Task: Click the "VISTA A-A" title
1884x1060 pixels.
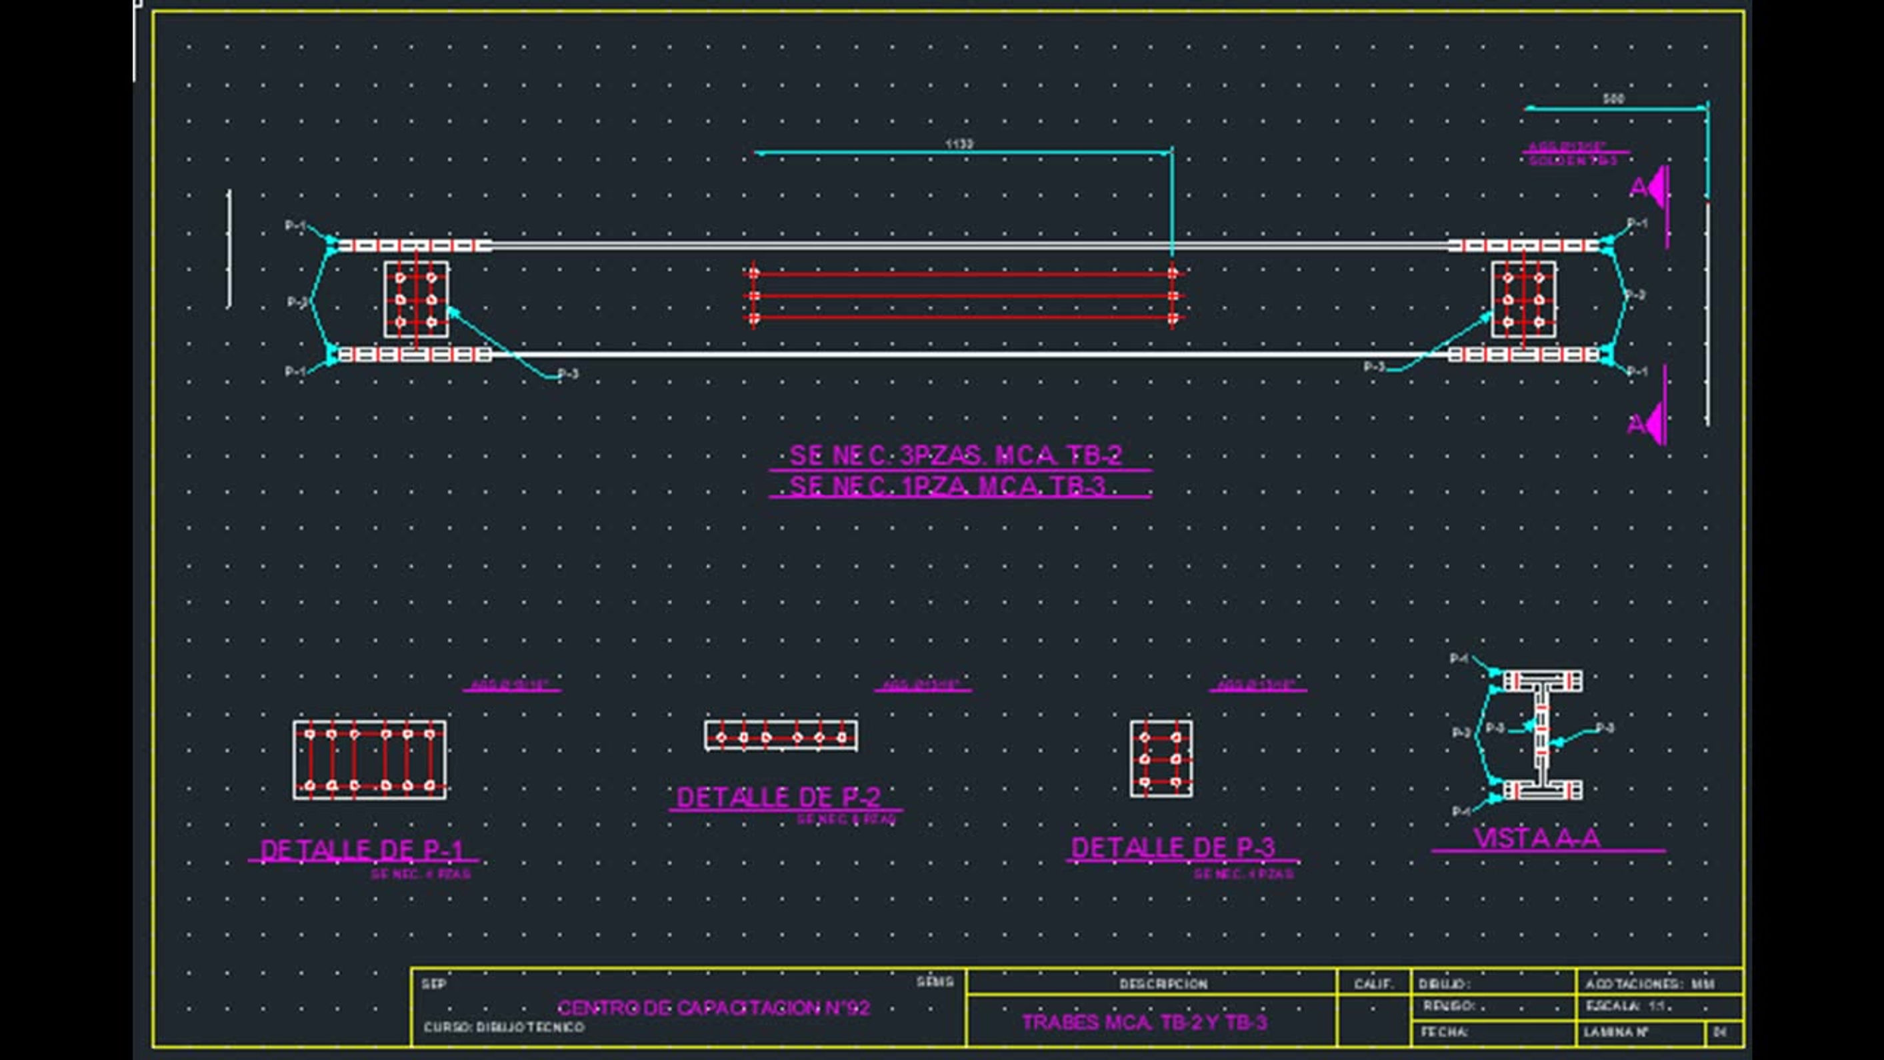Action: pos(1537,837)
